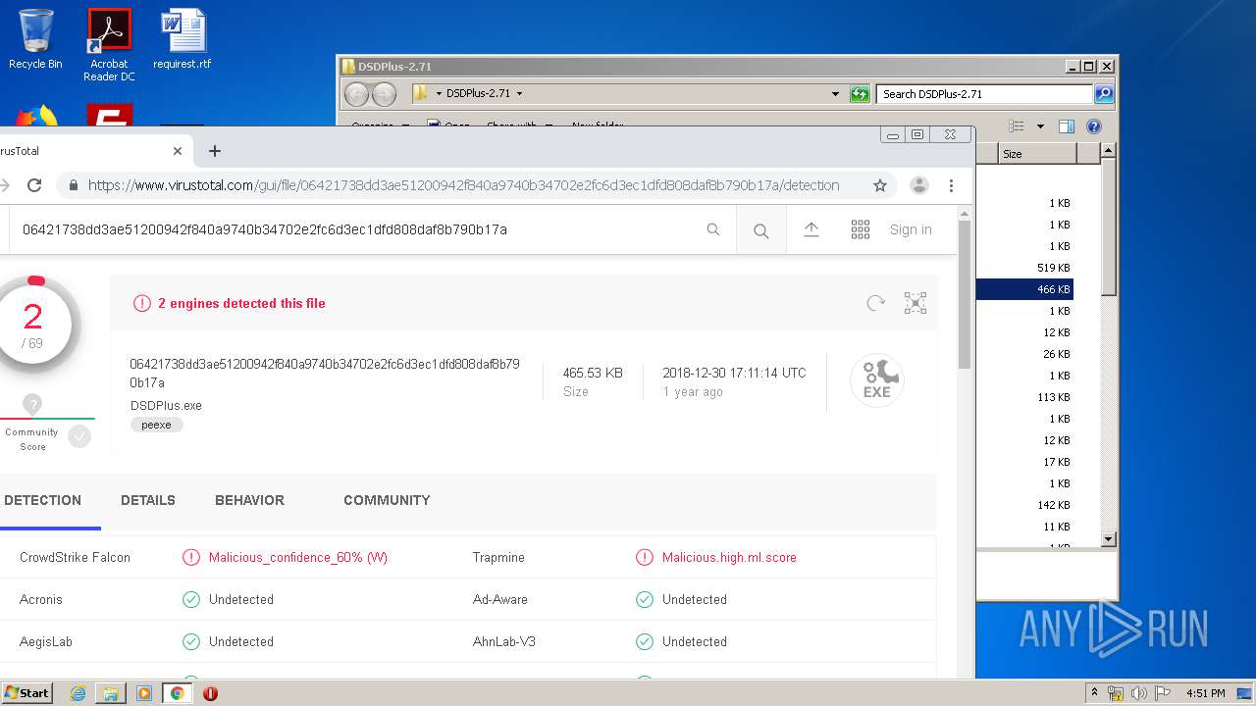Screen dimensions: 1256x706
Task: Expand DSDPlus-2.71 breadcrumb dropdown arrow
Action: [x=519, y=94]
